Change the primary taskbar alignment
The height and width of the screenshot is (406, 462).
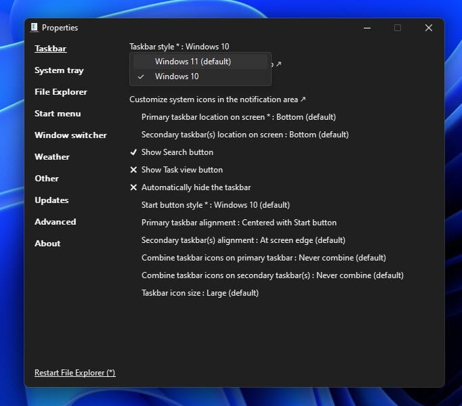click(x=239, y=223)
